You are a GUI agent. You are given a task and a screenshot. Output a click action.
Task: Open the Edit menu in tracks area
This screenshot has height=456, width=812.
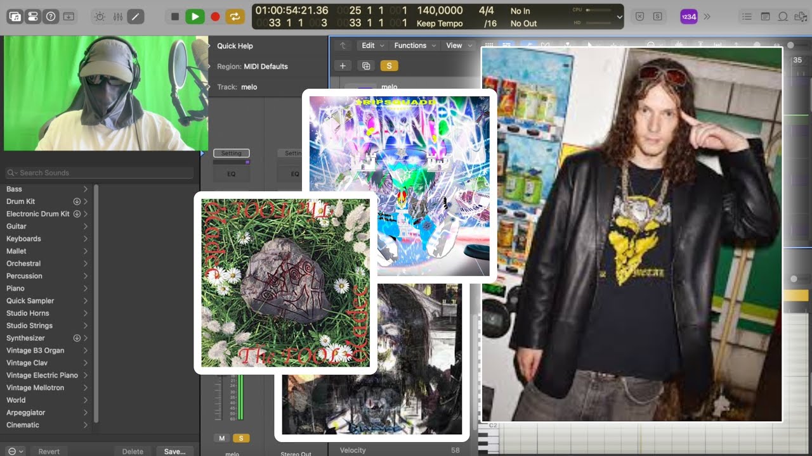click(x=372, y=46)
